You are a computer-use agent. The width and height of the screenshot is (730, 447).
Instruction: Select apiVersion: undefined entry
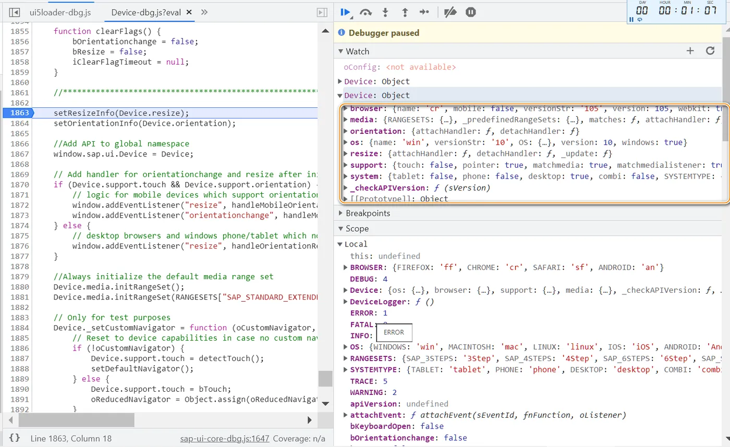point(399,404)
